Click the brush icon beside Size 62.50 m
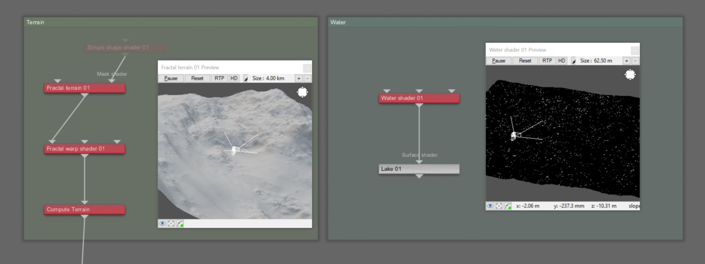The width and height of the screenshot is (705, 264). coord(574,61)
